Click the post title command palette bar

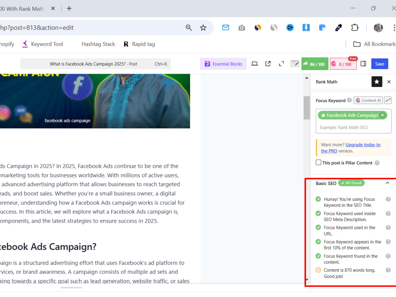pos(95,64)
